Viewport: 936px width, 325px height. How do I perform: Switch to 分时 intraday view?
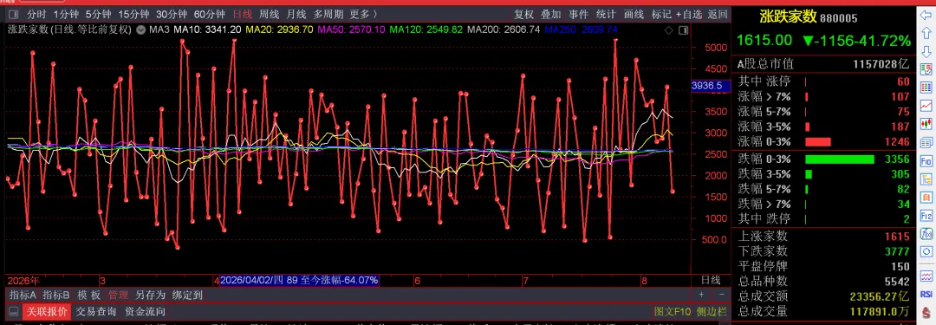coord(36,14)
